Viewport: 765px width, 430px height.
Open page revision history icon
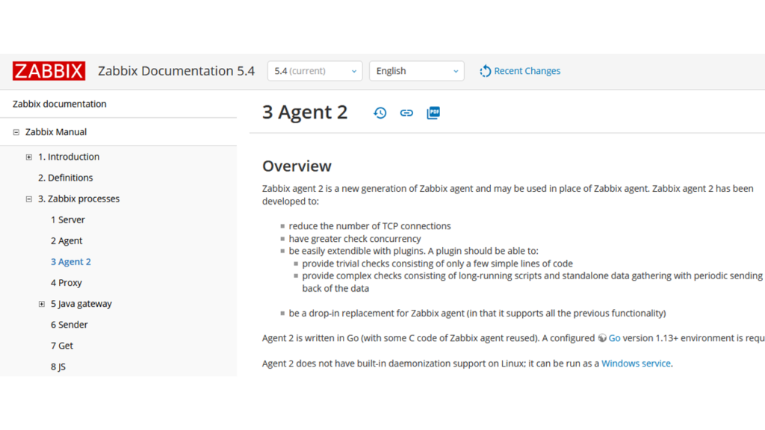(380, 113)
